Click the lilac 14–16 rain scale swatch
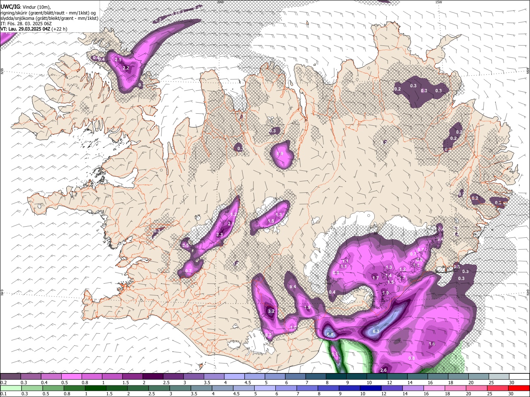This screenshot has height=397, width=530. [414, 388]
